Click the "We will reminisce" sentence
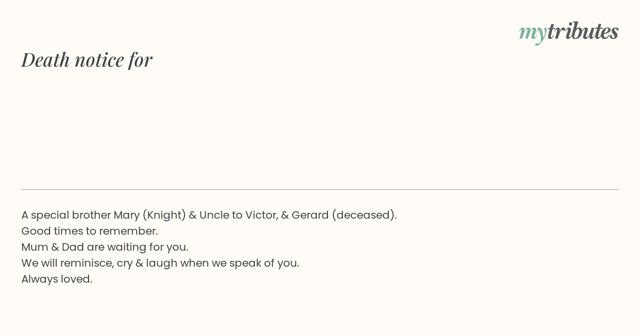This screenshot has height=336, width=640. click(x=161, y=263)
